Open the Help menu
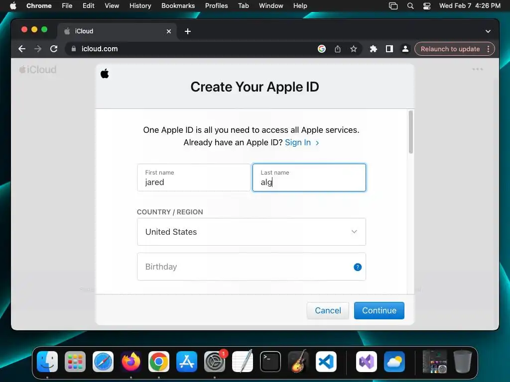Screen dimensions: 510x382 point(300,6)
